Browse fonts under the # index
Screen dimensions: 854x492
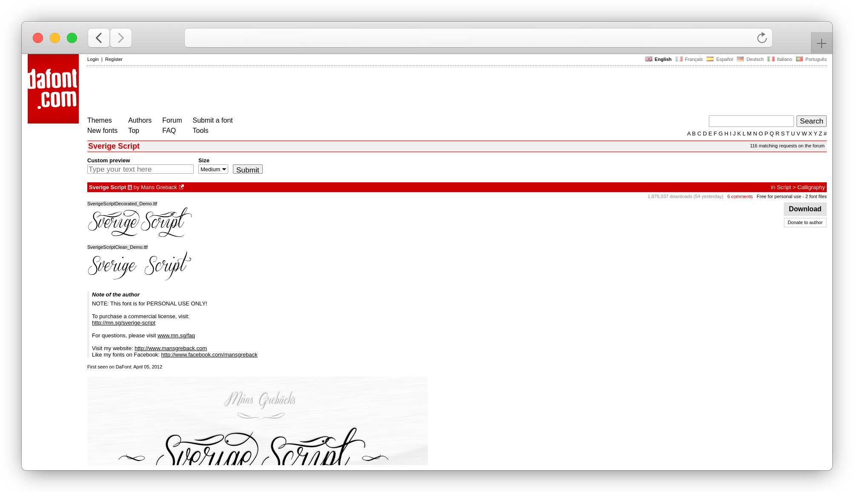pyautogui.click(x=825, y=134)
